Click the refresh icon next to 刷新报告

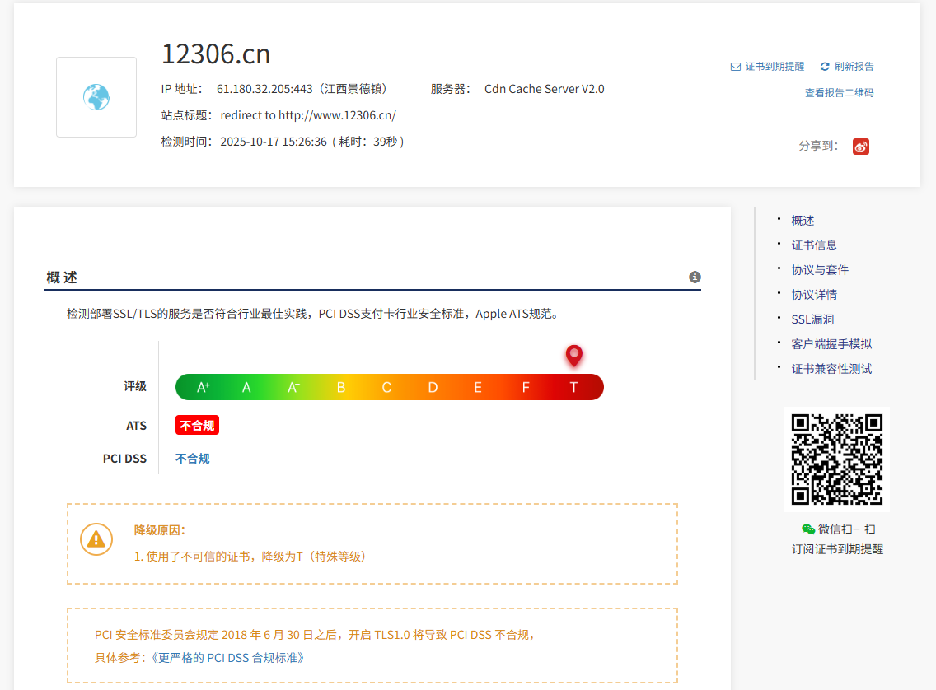824,66
